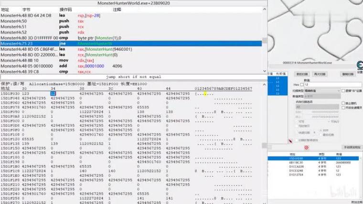Click the 注释 comment column header
363x204 pixels.
coord(117,10)
